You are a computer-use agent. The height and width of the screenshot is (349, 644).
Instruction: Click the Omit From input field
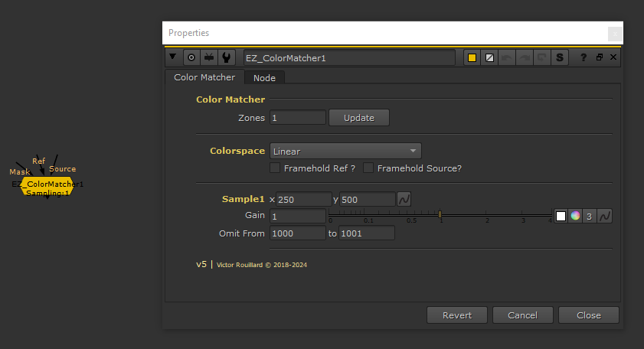pos(297,233)
